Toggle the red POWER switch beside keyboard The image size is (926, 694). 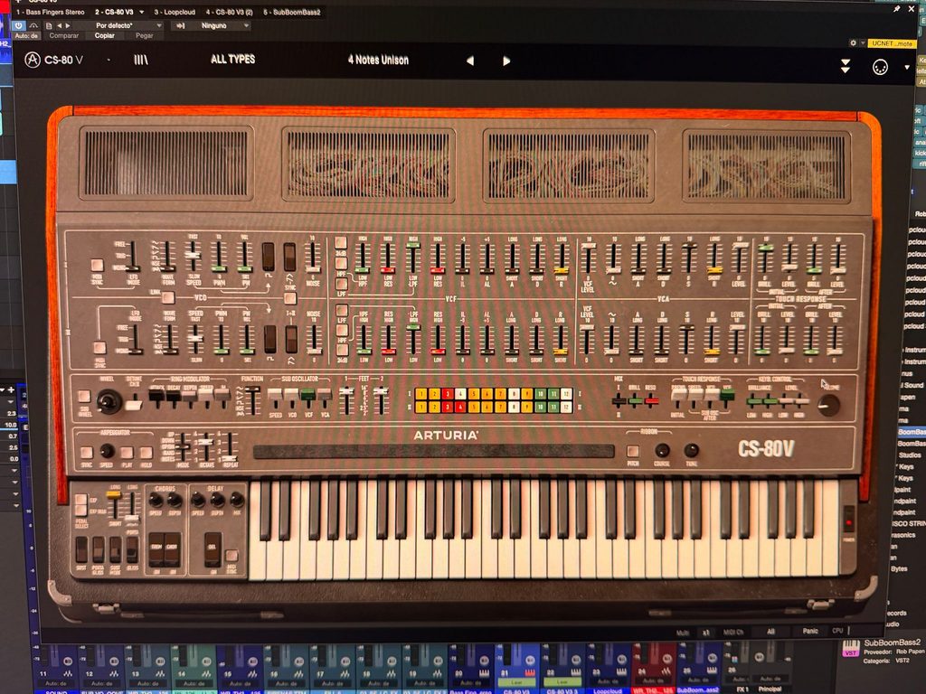tap(848, 520)
